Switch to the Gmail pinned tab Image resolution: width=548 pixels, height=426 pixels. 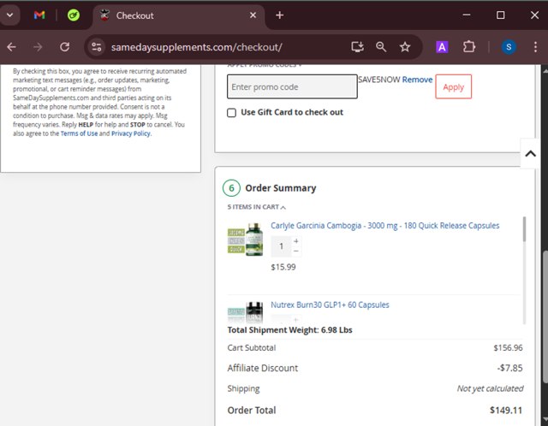(39, 15)
